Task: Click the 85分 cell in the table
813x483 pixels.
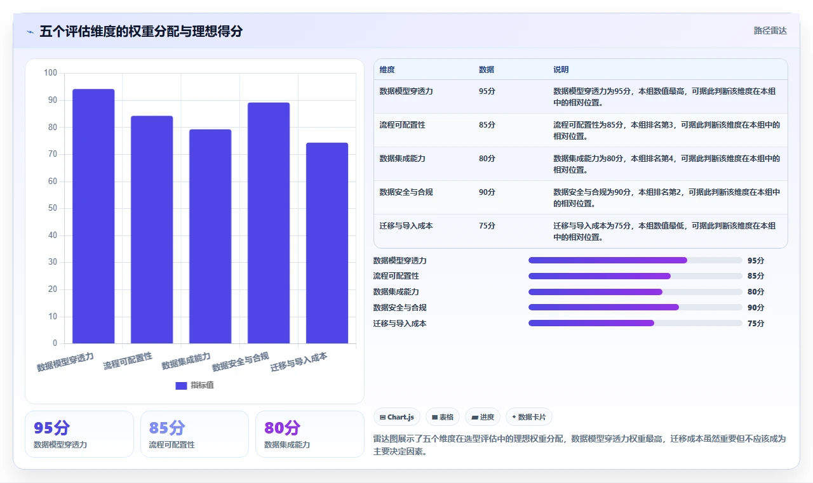Action: pos(487,125)
